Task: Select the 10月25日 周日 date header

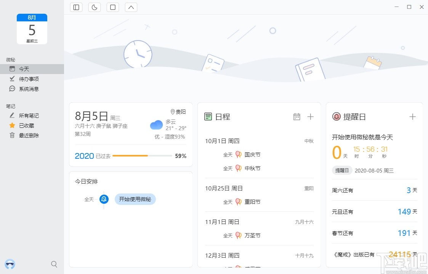Action: [224, 188]
